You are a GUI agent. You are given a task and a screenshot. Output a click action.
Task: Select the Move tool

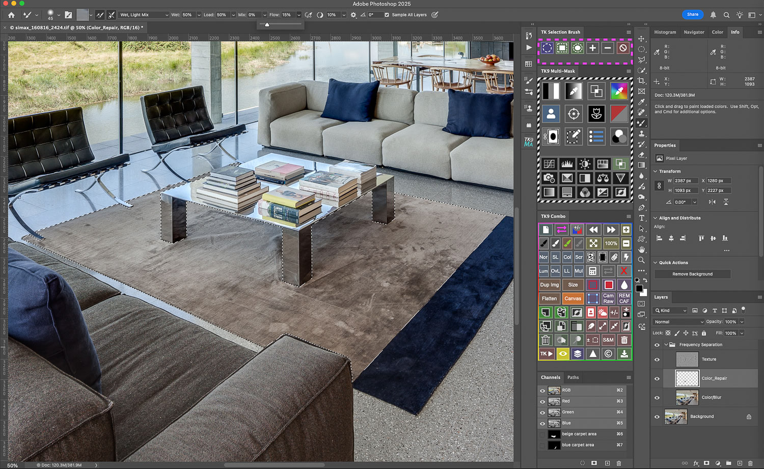click(x=641, y=39)
